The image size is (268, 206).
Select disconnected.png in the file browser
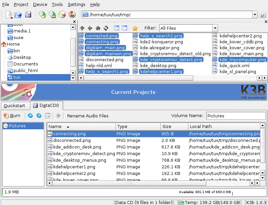coord(105,60)
